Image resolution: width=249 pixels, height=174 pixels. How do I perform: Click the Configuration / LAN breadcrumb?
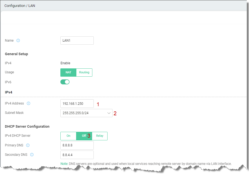point(20,6)
